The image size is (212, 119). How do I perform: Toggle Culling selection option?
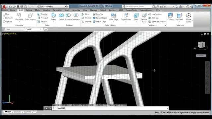pyautogui.click(x=170, y=17)
